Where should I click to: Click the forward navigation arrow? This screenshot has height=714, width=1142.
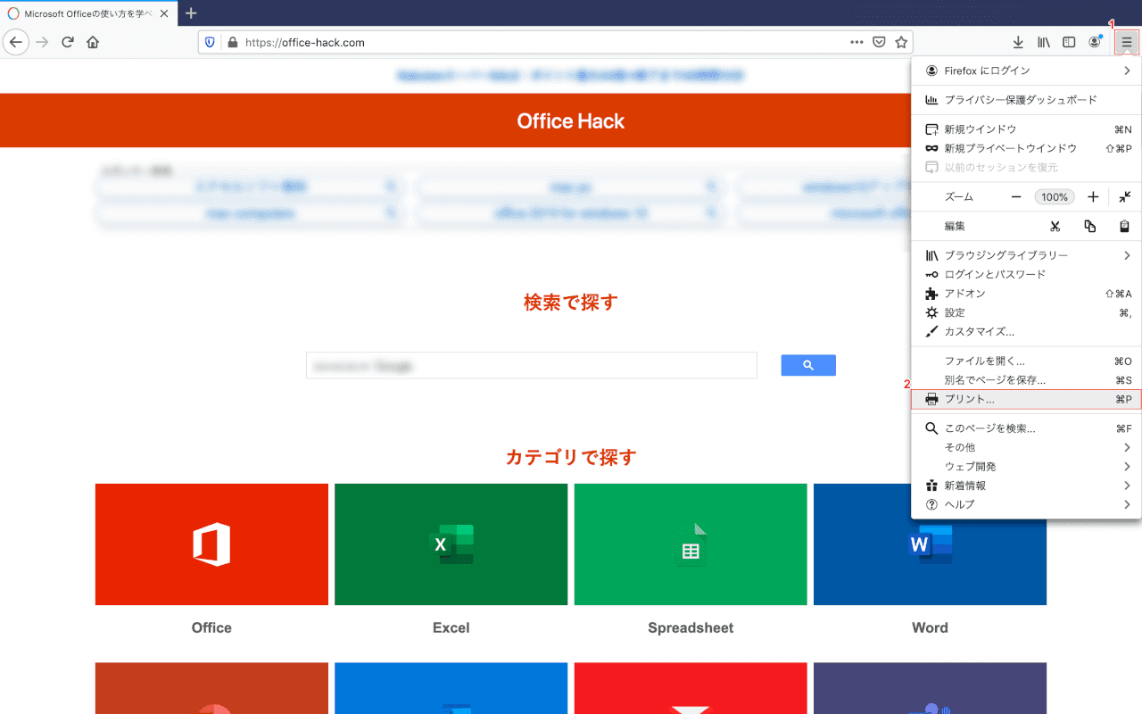(42, 42)
